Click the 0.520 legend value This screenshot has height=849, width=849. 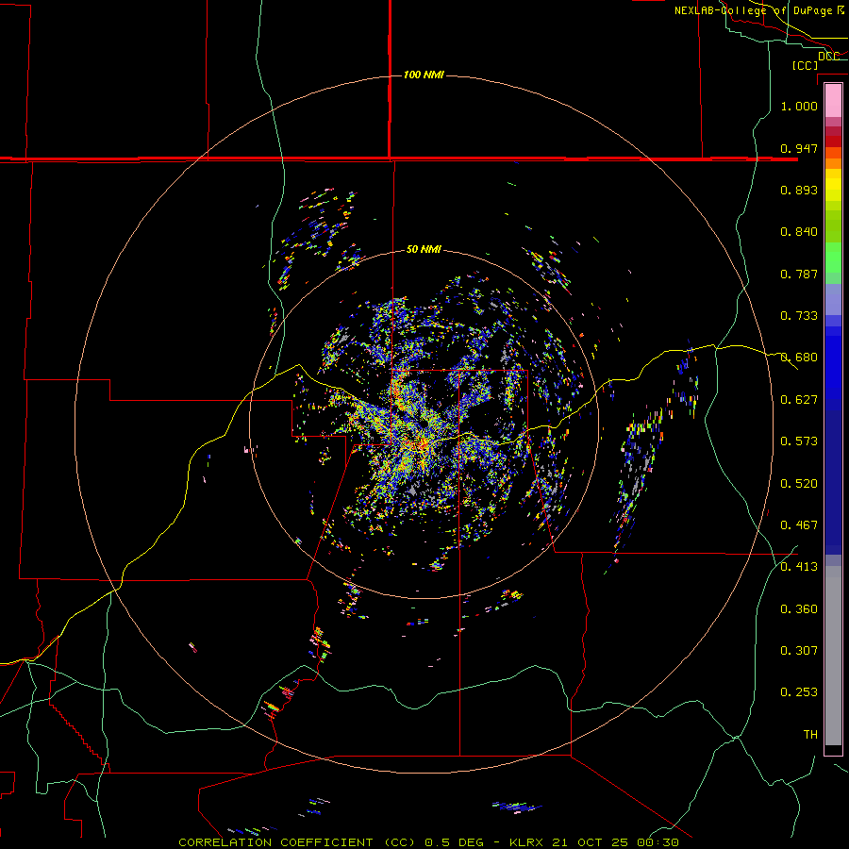tap(799, 484)
